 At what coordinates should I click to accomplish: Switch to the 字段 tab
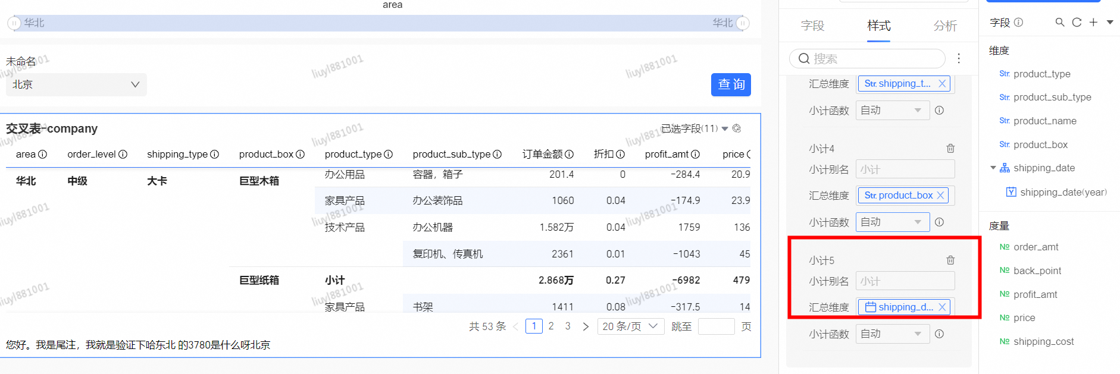(812, 26)
